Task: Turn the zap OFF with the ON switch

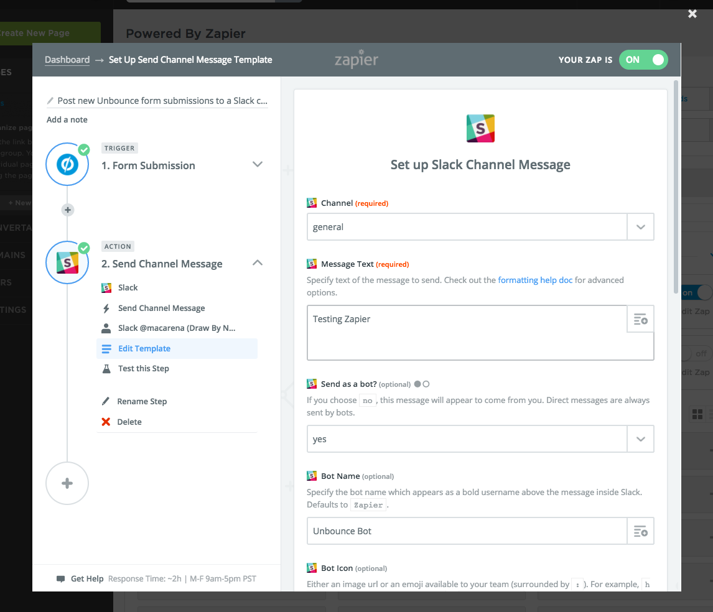Action: (643, 60)
